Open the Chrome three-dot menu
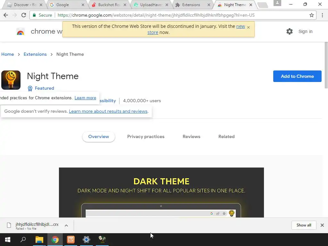Screen dimensions: 328x246 (x=322, y=15)
